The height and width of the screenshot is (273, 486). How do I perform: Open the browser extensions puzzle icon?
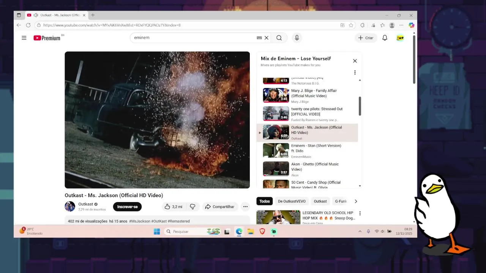click(x=362, y=25)
